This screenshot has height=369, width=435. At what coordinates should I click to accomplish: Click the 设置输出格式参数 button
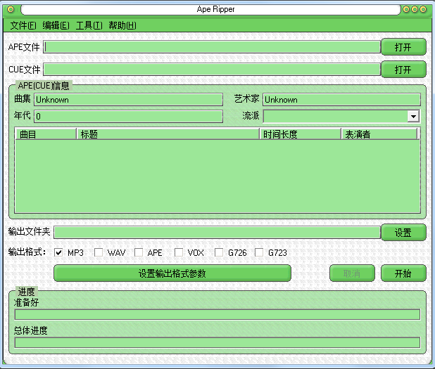(172, 273)
